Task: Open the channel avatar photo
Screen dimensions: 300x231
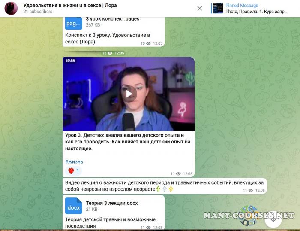Action: [x=11, y=9]
